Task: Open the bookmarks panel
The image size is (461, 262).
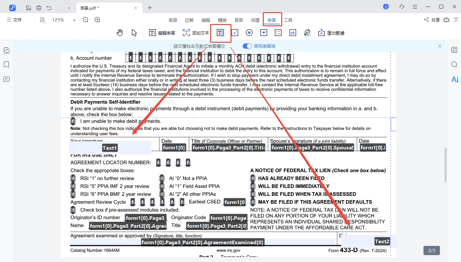Action: pyautogui.click(x=7, y=65)
